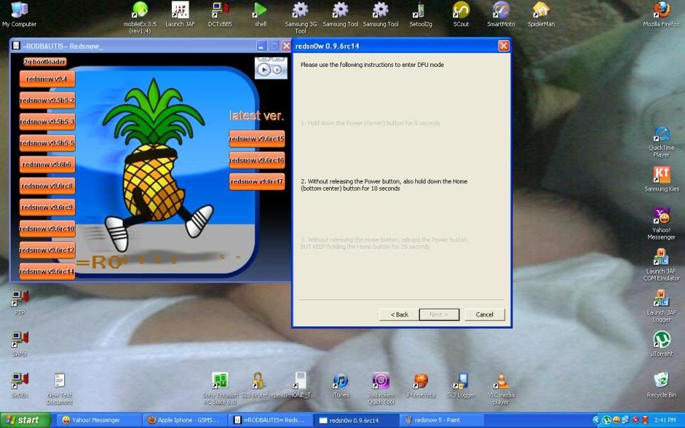Launch redsnow v9.6rc12
The image size is (685, 428).
point(47,250)
